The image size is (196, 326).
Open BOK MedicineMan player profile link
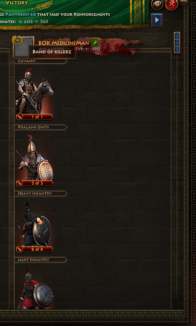click(64, 43)
